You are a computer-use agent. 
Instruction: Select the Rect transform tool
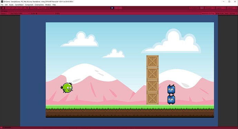19,8
